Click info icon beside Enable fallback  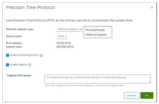pyautogui.click(x=29, y=65)
